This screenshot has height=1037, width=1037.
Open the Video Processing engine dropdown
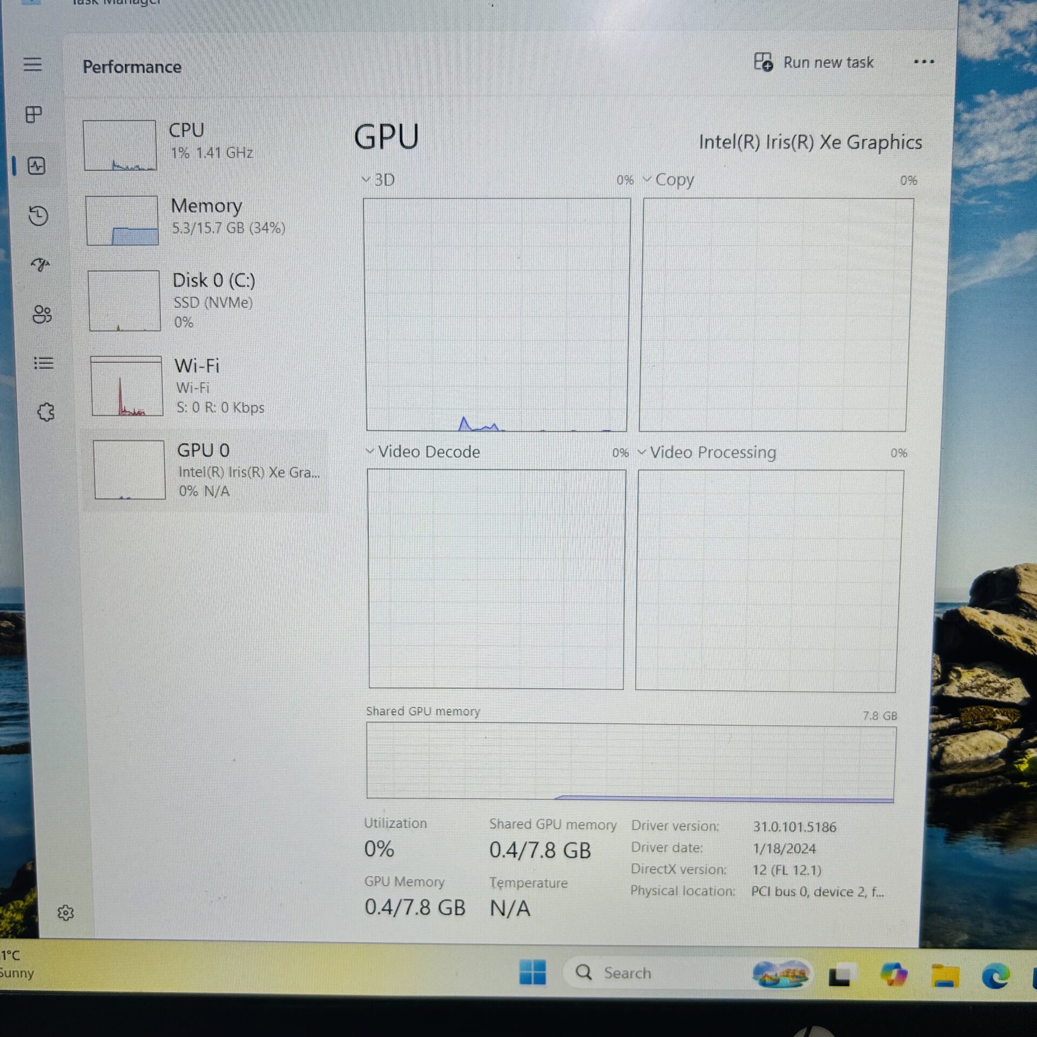click(x=707, y=452)
